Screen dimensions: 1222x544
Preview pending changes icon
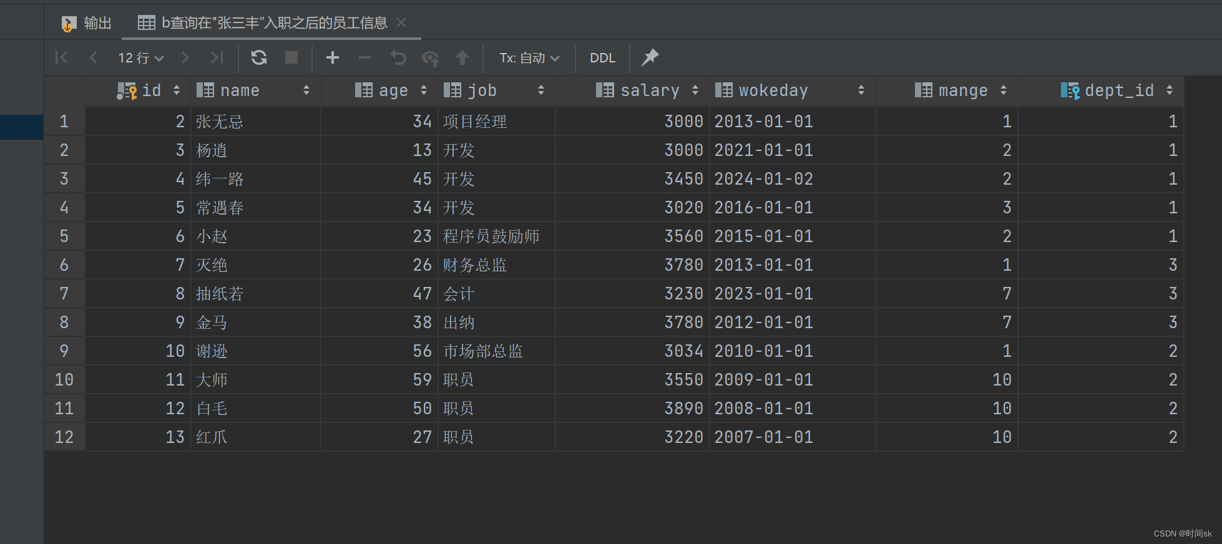click(430, 58)
